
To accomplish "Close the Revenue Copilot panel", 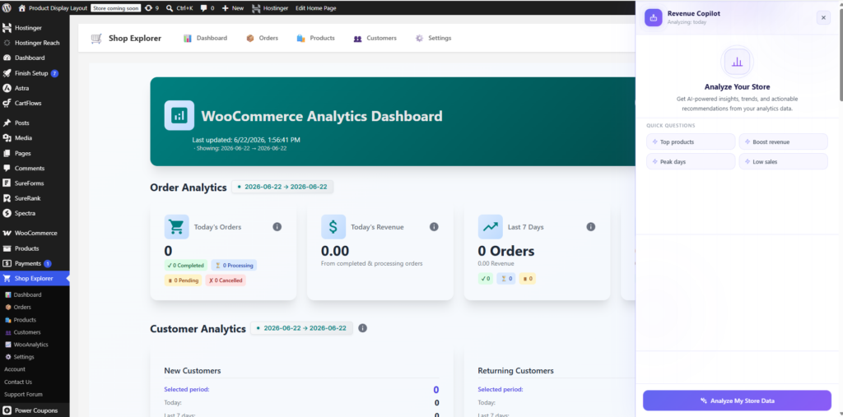I will (823, 18).
